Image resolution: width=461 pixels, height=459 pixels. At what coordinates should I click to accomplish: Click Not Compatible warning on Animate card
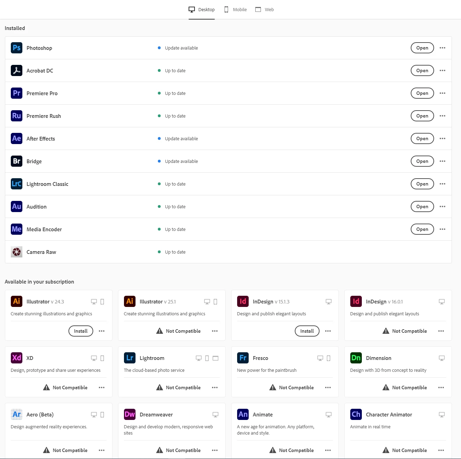pyautogui.click(x=292, y=450)
